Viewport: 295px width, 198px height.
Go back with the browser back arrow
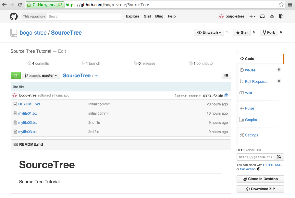[4, 5]
